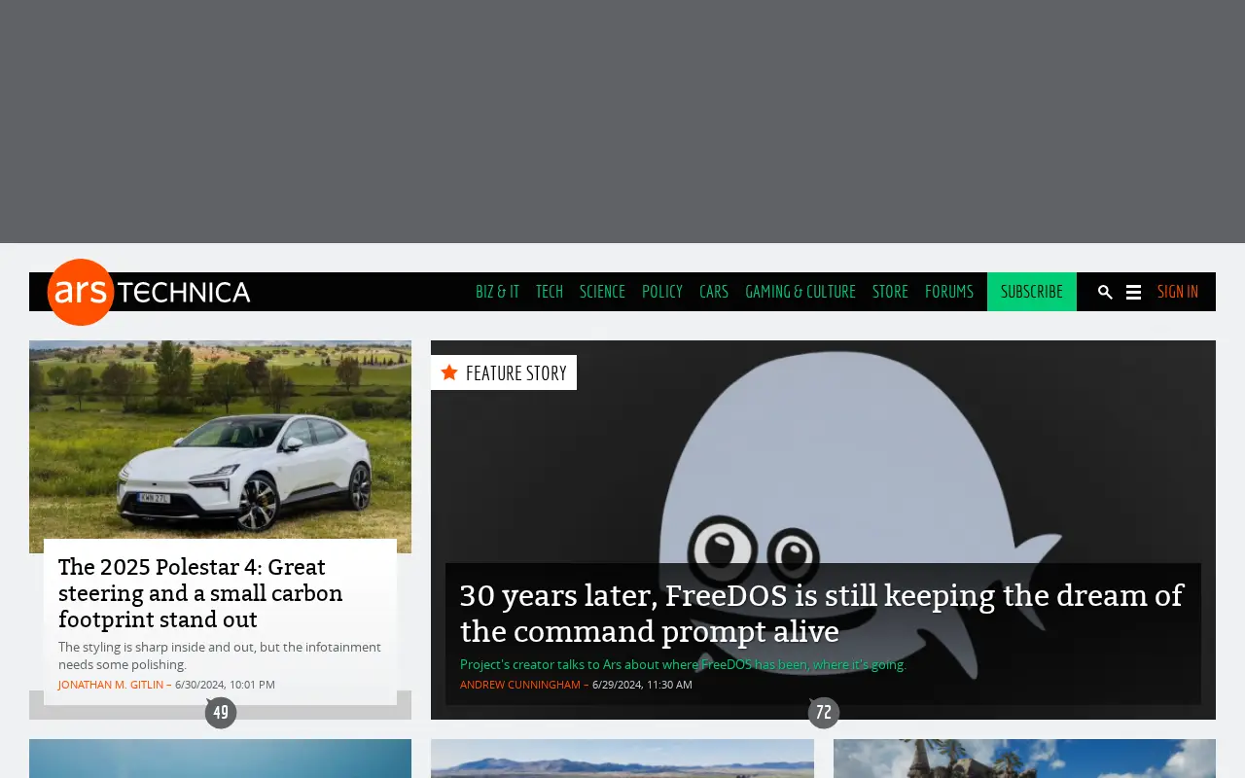Image resolution: width=1245 pixels, height=778 pixels.
Task: Navigate to the Policy section
Action: click(x=662, y=292)
